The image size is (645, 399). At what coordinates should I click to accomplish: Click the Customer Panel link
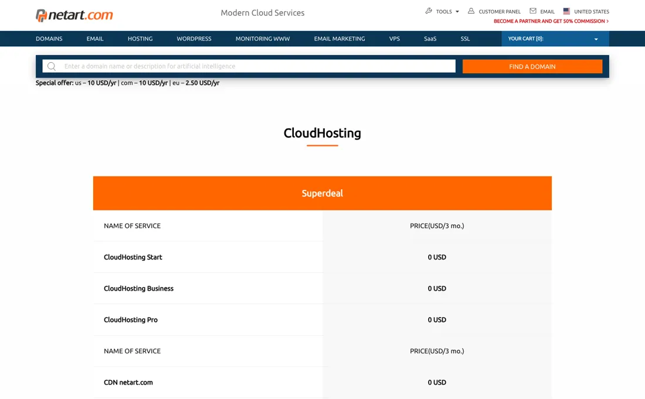500,12
